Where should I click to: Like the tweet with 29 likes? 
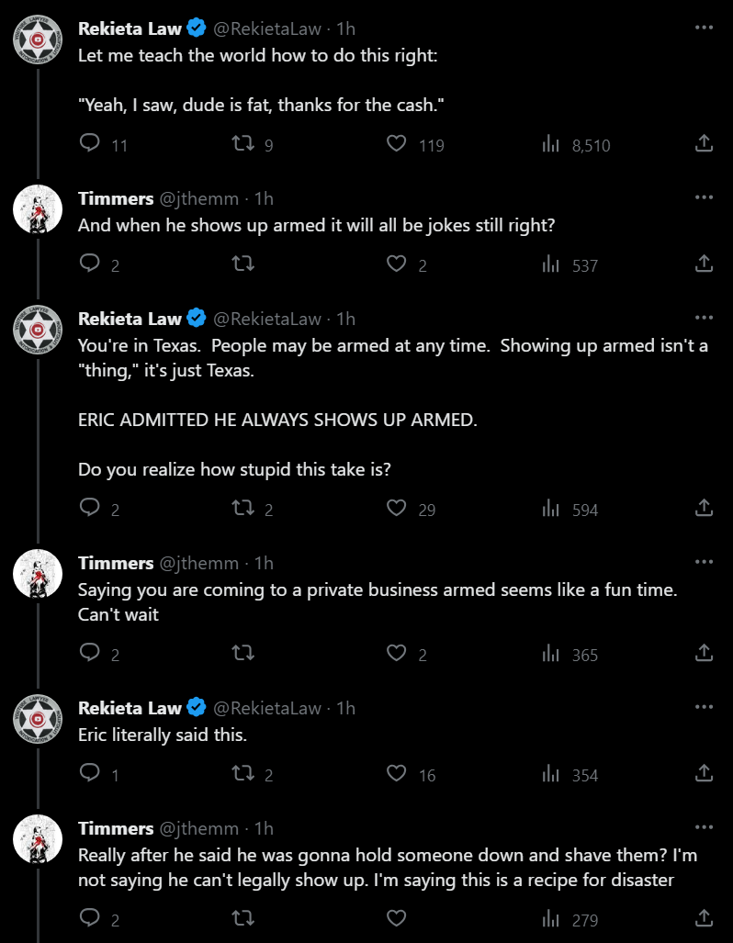pos(396,508)
